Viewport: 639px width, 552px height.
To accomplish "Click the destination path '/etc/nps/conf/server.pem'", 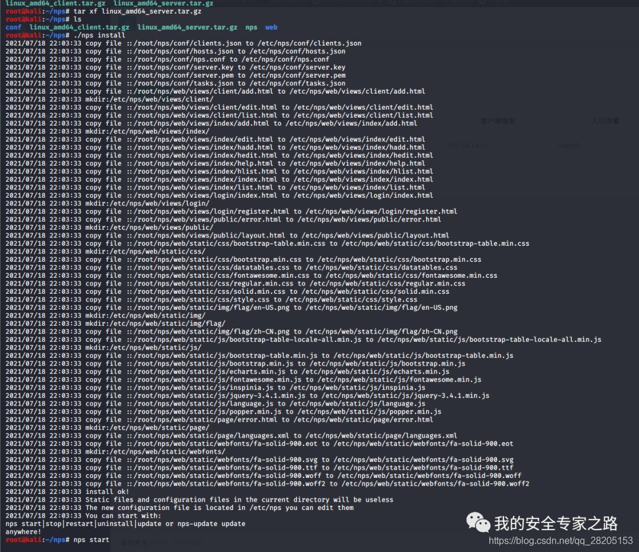I will point(297,75).
